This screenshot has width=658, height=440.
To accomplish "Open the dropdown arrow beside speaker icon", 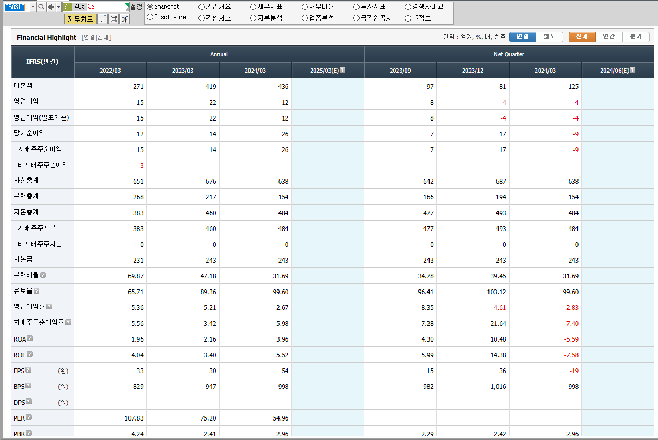I will coord(58,7).
